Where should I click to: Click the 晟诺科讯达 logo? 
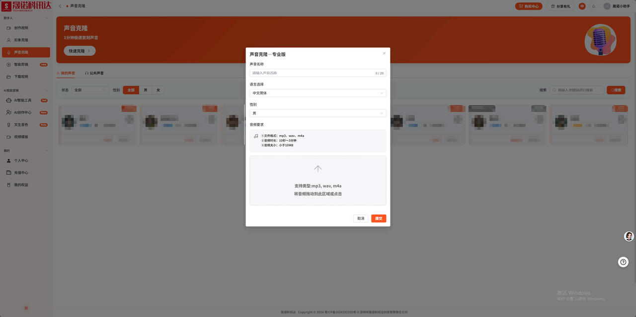click(26, 6)
